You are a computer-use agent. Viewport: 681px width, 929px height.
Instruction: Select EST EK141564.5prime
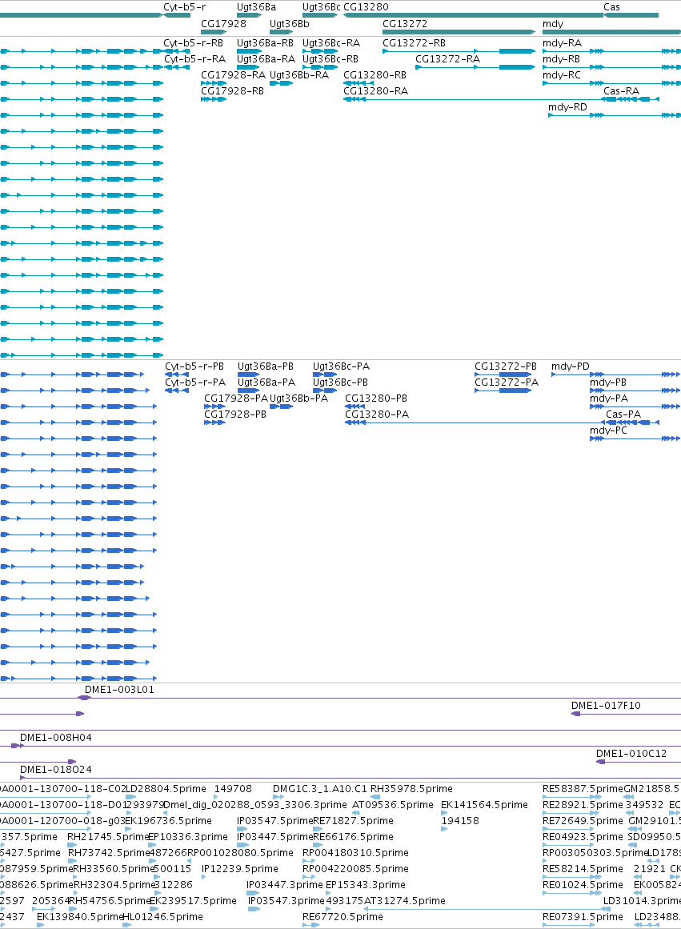[484, 806]
